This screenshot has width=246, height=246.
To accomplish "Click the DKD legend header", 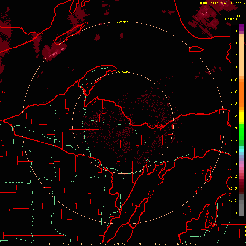I will point(240,16).
